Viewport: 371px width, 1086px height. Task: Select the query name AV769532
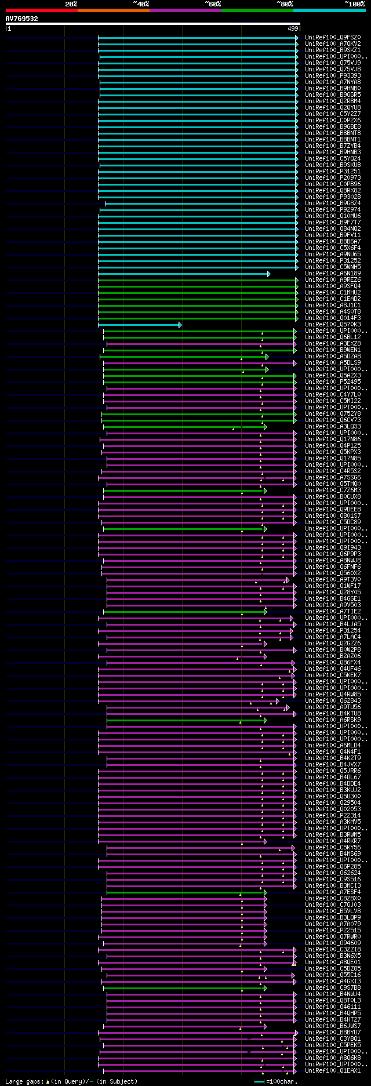(22, 19)
